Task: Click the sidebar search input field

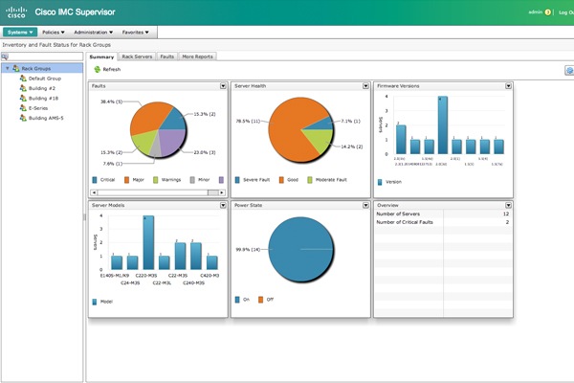Action: click(46, 56)
